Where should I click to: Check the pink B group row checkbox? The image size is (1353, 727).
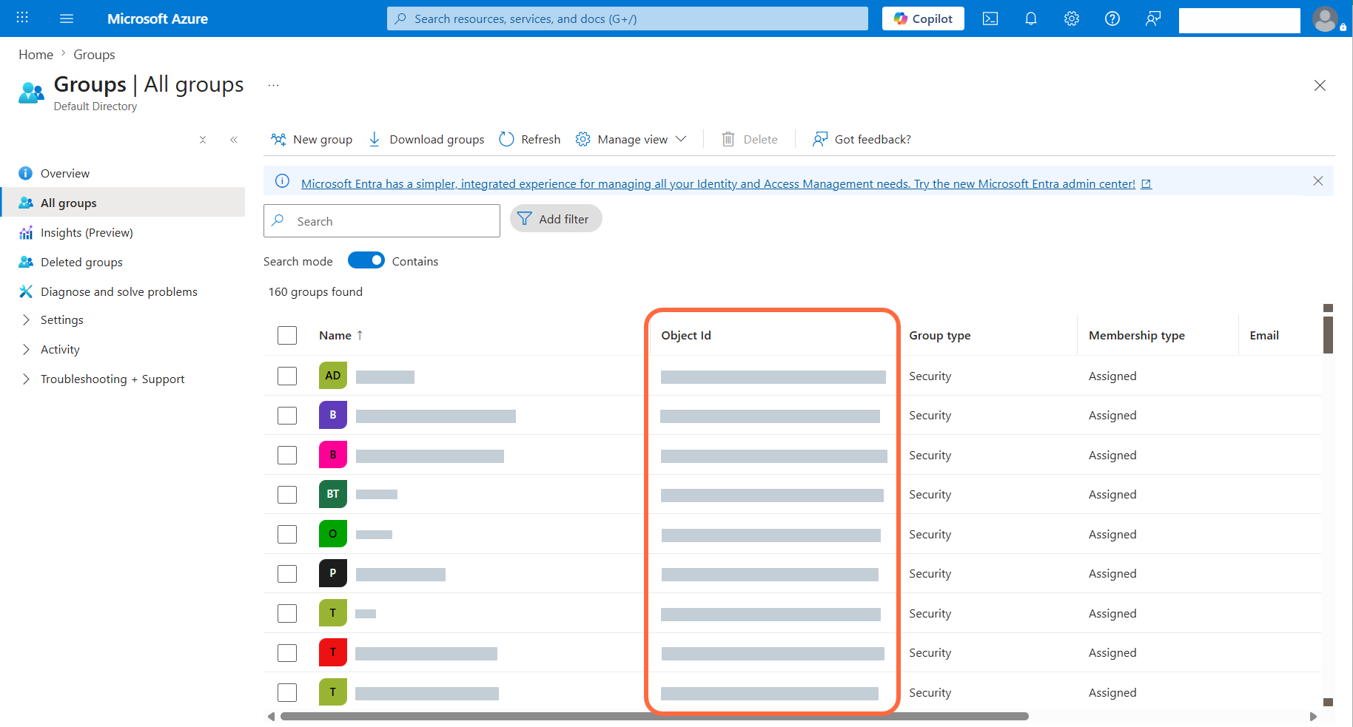tap(287, 455)
